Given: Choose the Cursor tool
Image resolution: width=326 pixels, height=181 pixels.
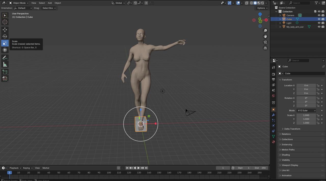Looking at the screenshot, I should pos(5,22).
